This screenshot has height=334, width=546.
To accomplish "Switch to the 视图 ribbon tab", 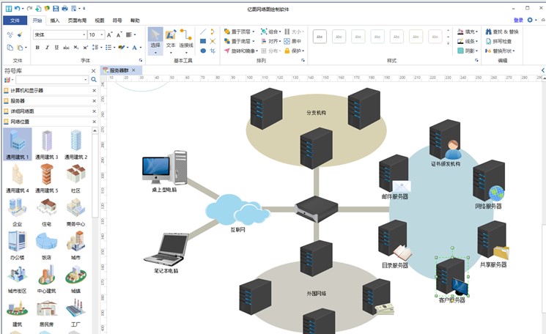I will click(100, 21).
